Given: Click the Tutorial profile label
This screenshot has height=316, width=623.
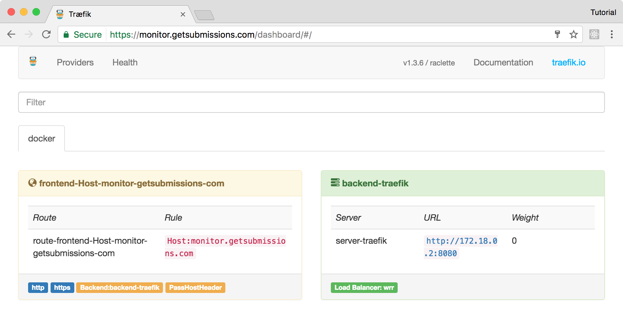Looking at the screenshot, I should (x=603, y=12).
